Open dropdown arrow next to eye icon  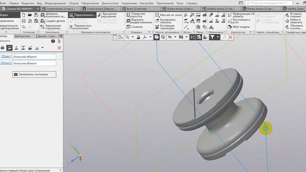(175, 37)
